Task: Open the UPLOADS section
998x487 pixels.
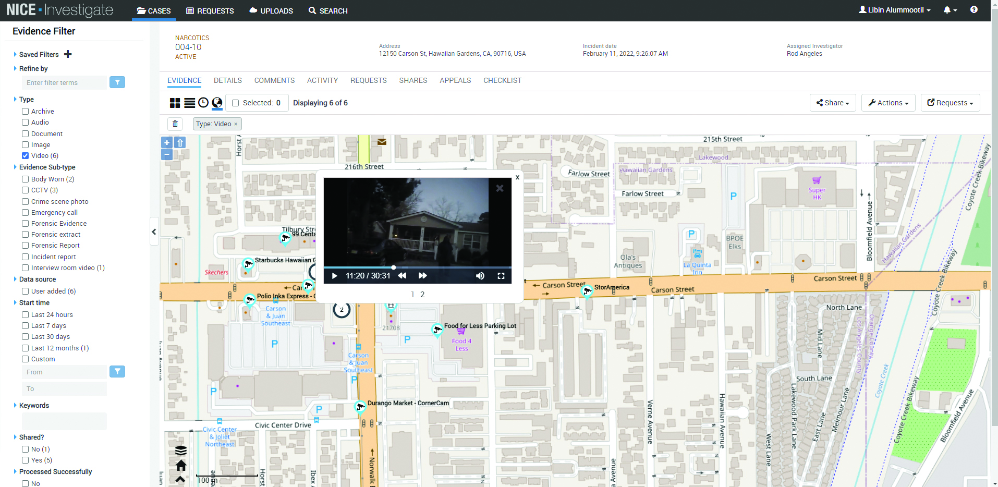Action: (x=271, y=10)
